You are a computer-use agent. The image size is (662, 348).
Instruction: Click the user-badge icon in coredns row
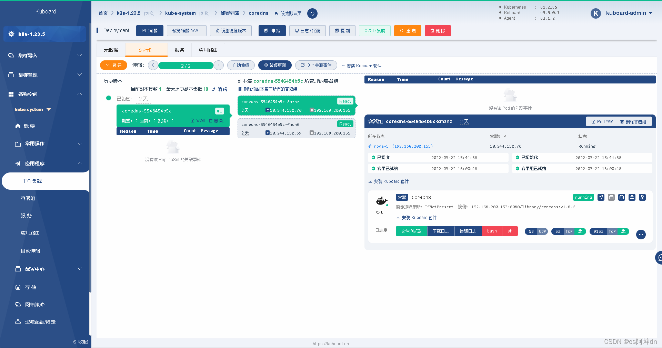pos(642,197)
